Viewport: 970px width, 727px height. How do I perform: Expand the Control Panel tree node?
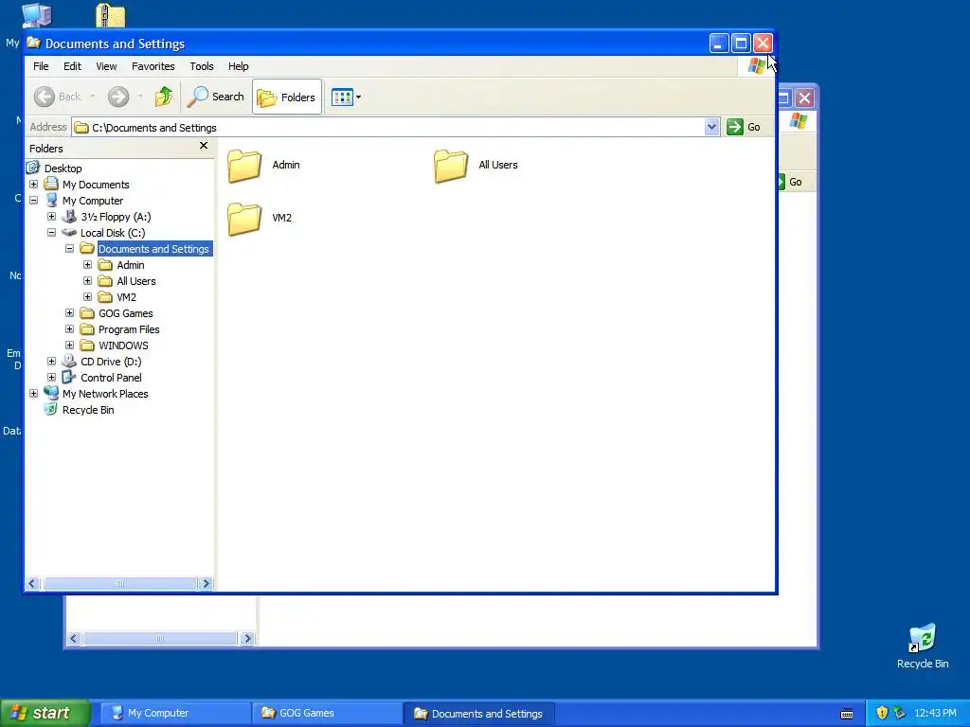point(51,377)
